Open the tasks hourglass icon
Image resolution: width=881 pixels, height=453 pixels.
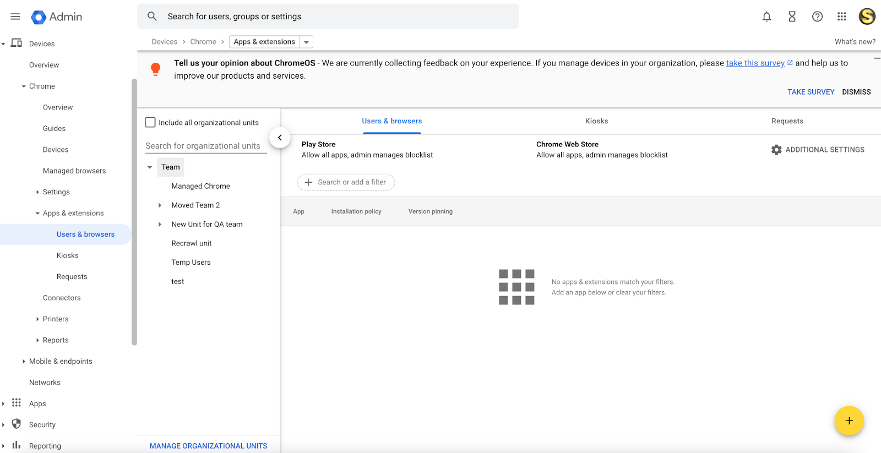coord(792,17)
